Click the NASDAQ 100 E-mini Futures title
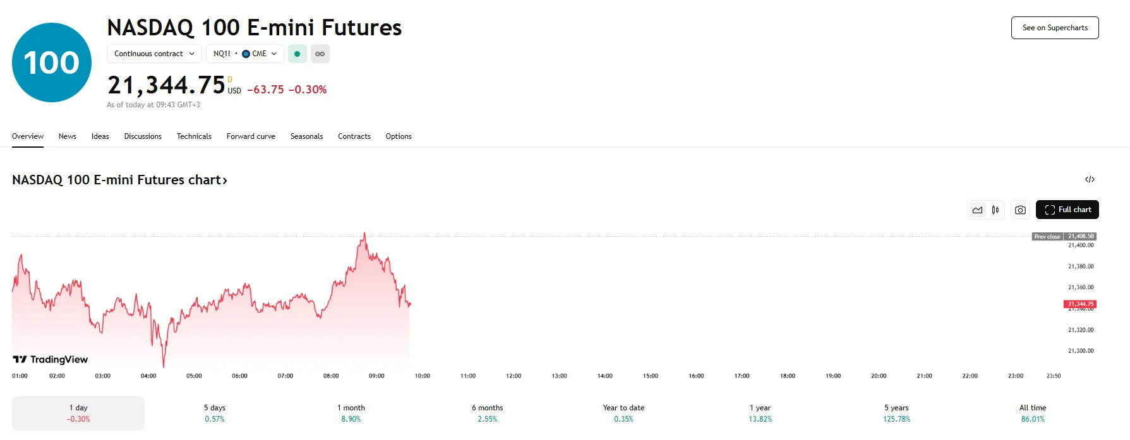This screenshot has width=1130, height=440. [255, 28]
